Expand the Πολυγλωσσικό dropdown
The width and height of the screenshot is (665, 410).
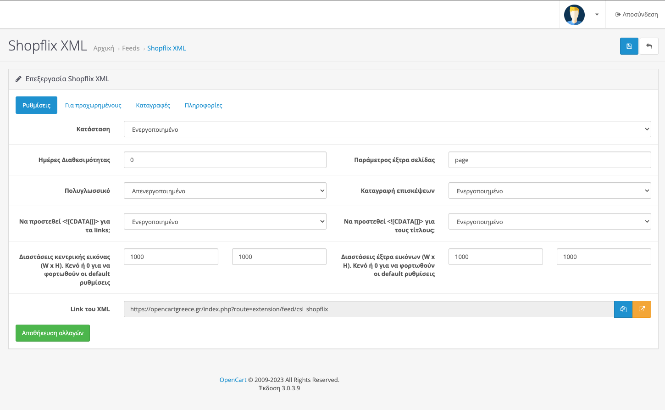click(x=225, y=191)
